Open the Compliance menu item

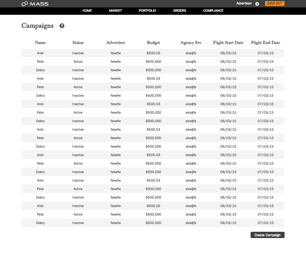[213, 11]
